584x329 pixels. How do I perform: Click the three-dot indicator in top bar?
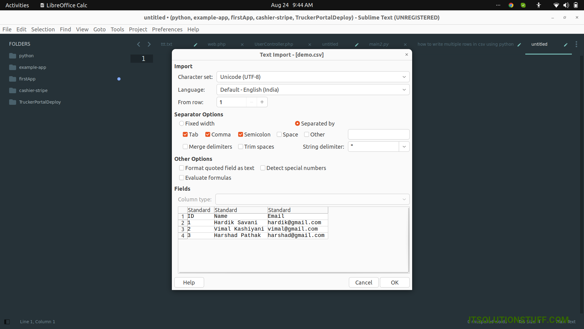pyautogui.click(x=498, y=5)
